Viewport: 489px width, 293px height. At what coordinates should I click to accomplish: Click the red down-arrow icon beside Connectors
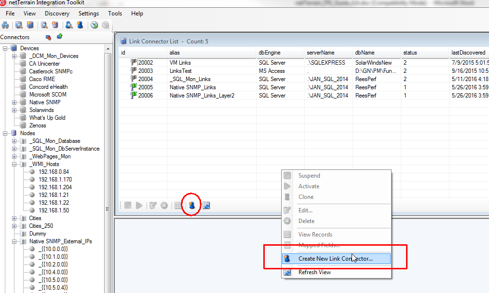(x=48, y=37)
